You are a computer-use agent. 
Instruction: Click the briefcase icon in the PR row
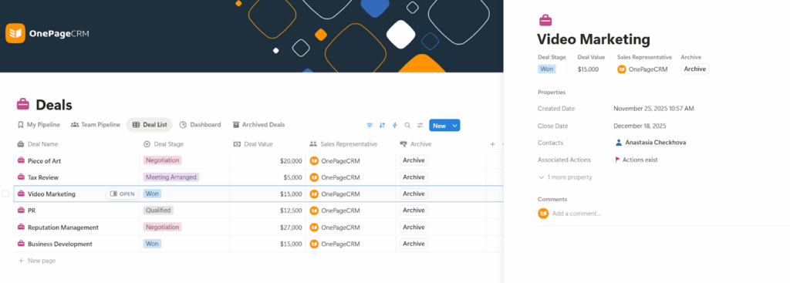21,211
